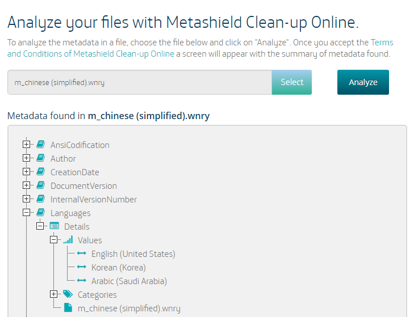Screen dimensions: 418x317
Task: Click the book icon beside AnsiCodification
Action: 40,145
